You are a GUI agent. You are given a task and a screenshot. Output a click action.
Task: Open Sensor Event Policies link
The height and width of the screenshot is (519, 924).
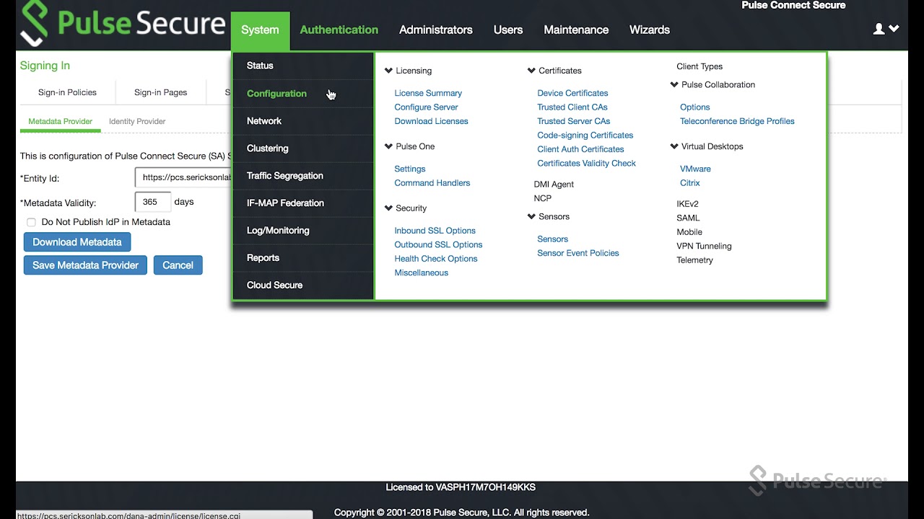click(577, 253)
